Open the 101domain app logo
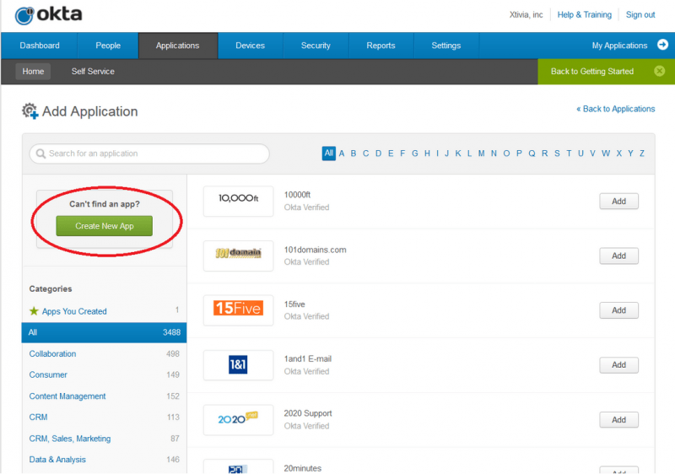675x474 pixels. pyautogui.click(x=239, y=256)
